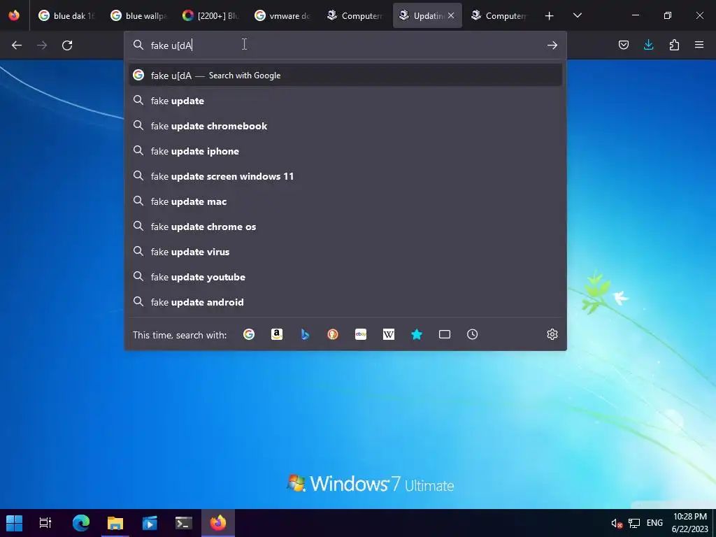
Task: Open Task View on taskbar
Action: 45,523
